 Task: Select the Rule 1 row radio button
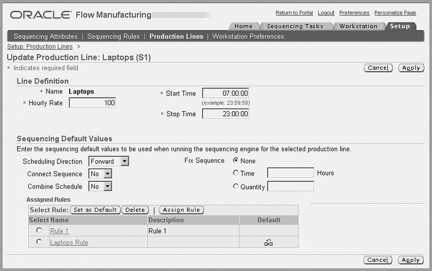(39, 230)
